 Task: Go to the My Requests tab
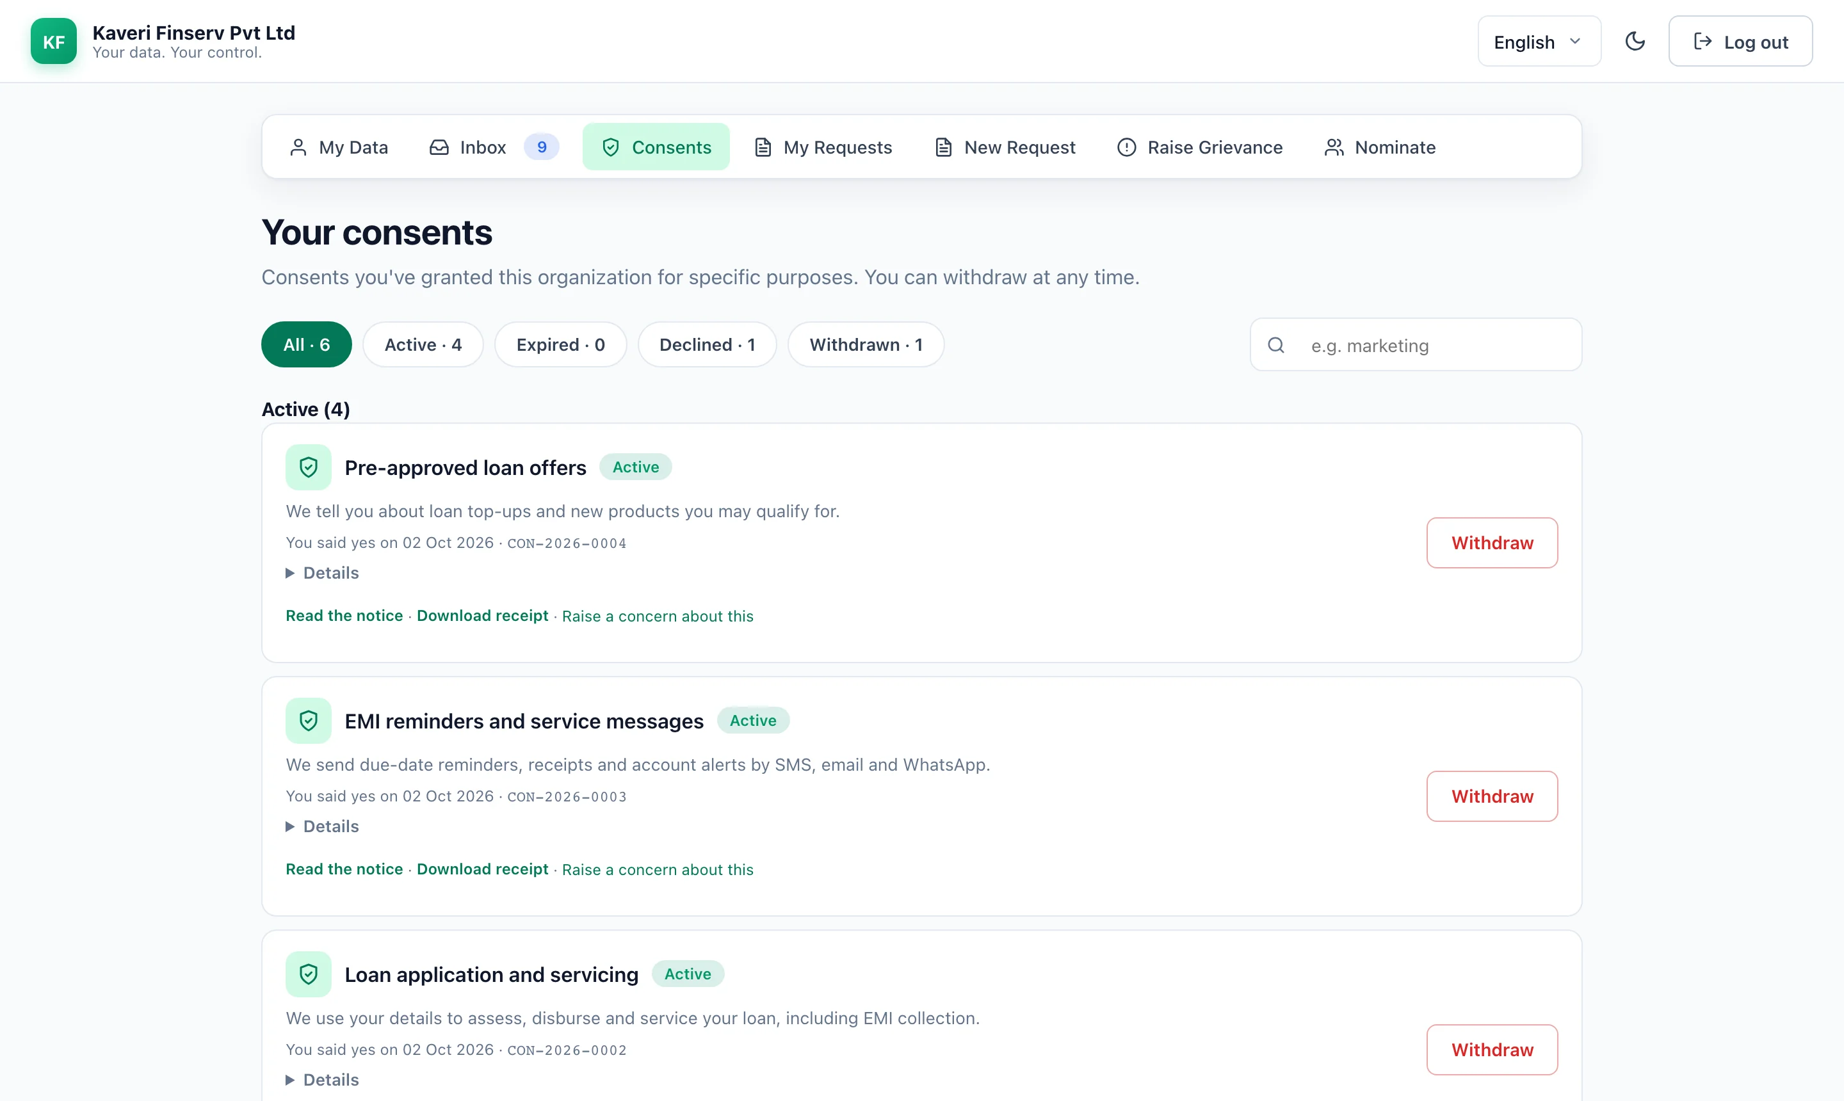click(823, 147)
